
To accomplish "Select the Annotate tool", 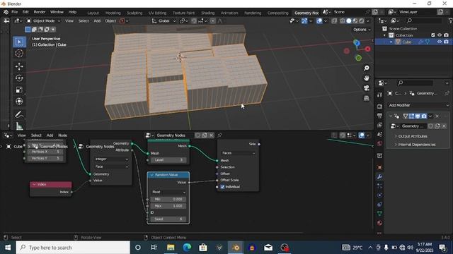I will point(19,114).
